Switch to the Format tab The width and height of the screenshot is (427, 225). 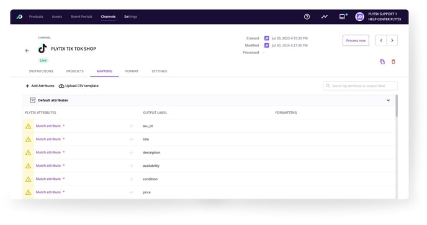[x=132, y=71]
